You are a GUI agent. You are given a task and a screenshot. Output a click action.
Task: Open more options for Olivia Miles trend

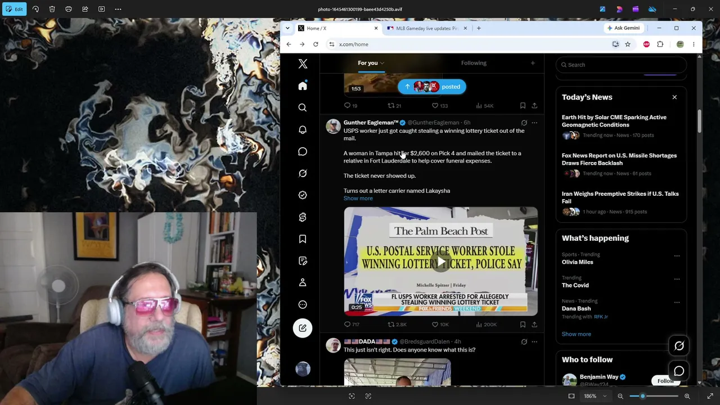point(677,255)
